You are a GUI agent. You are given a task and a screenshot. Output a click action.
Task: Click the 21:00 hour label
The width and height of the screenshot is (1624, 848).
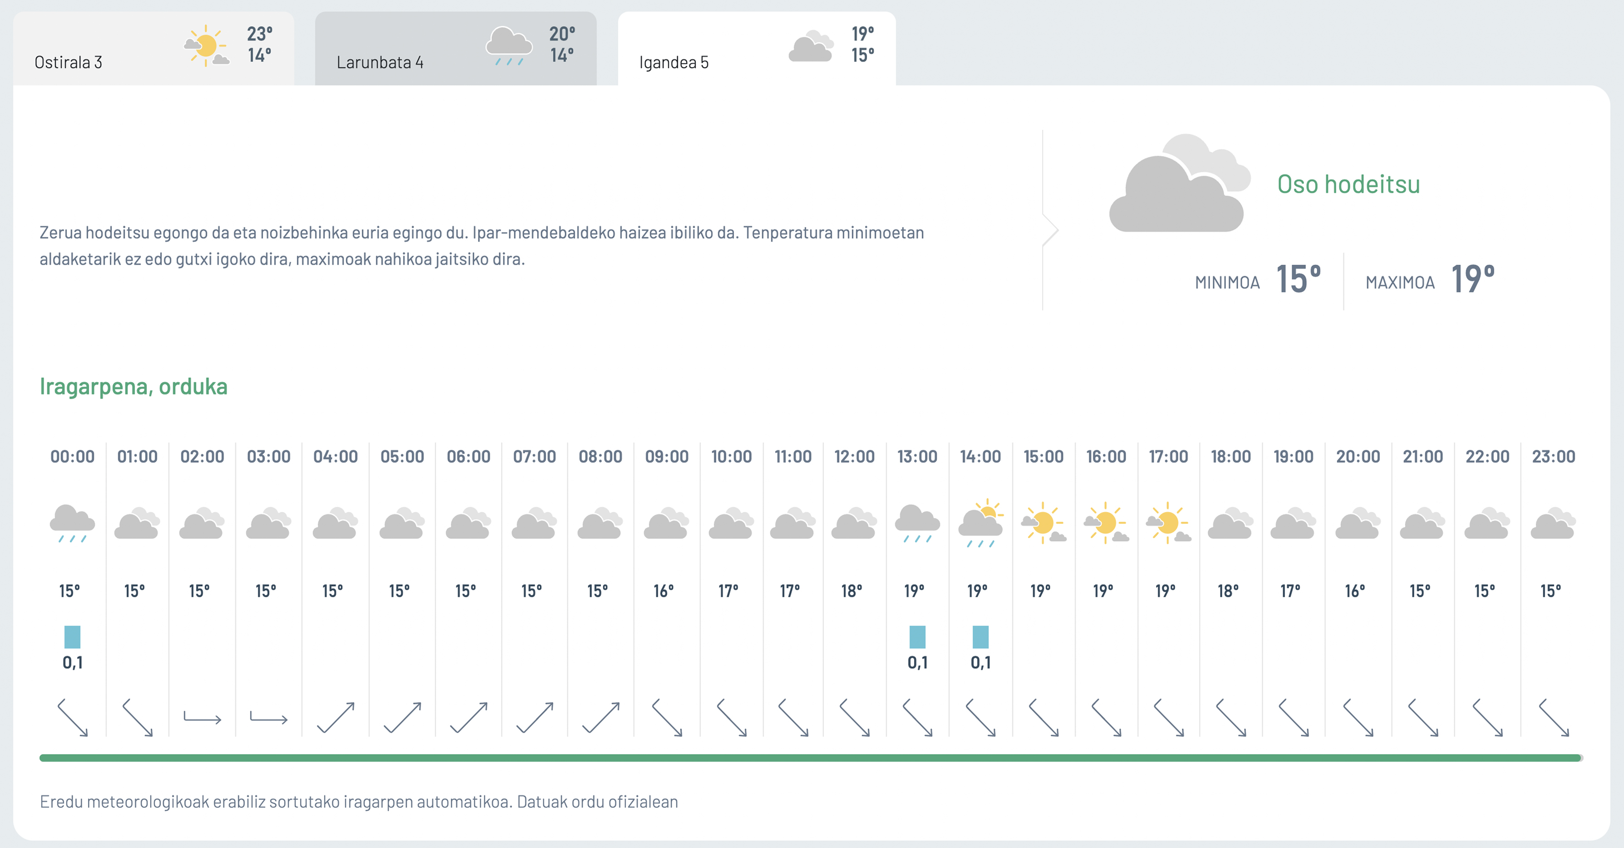click(x=1423, y=457)
